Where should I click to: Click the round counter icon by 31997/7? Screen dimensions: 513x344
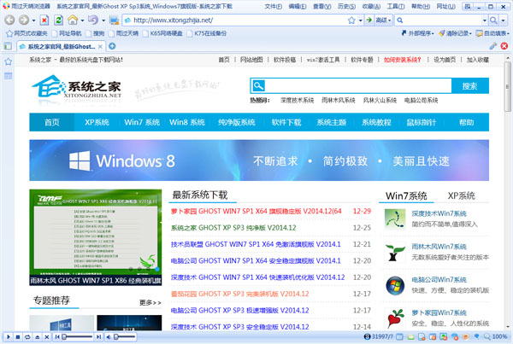(x=368, y=336)
